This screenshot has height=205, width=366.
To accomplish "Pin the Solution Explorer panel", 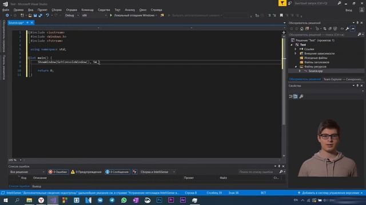I will [x=357, y=23].
